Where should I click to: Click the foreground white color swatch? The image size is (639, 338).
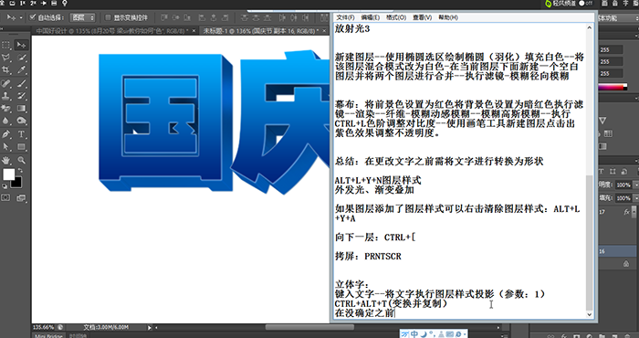(8, 174)
